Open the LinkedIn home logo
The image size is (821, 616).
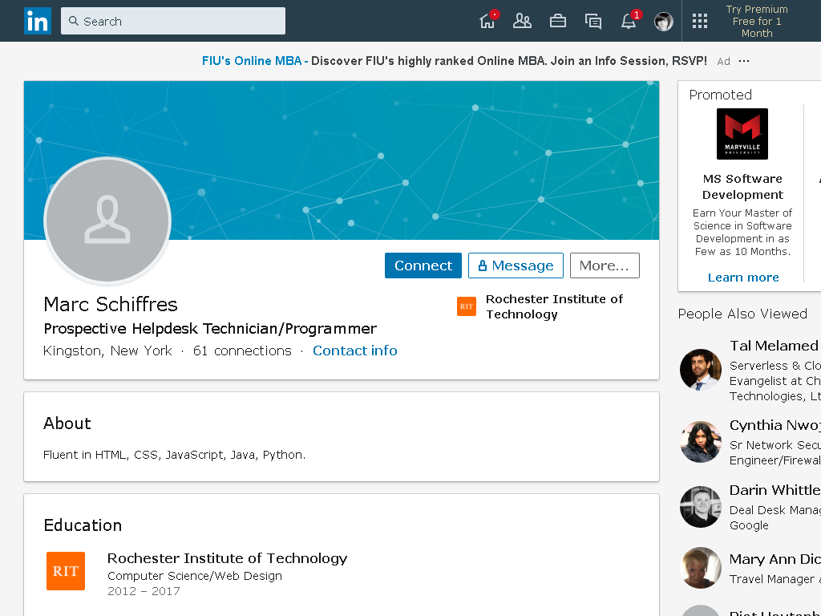coord(37,21)
